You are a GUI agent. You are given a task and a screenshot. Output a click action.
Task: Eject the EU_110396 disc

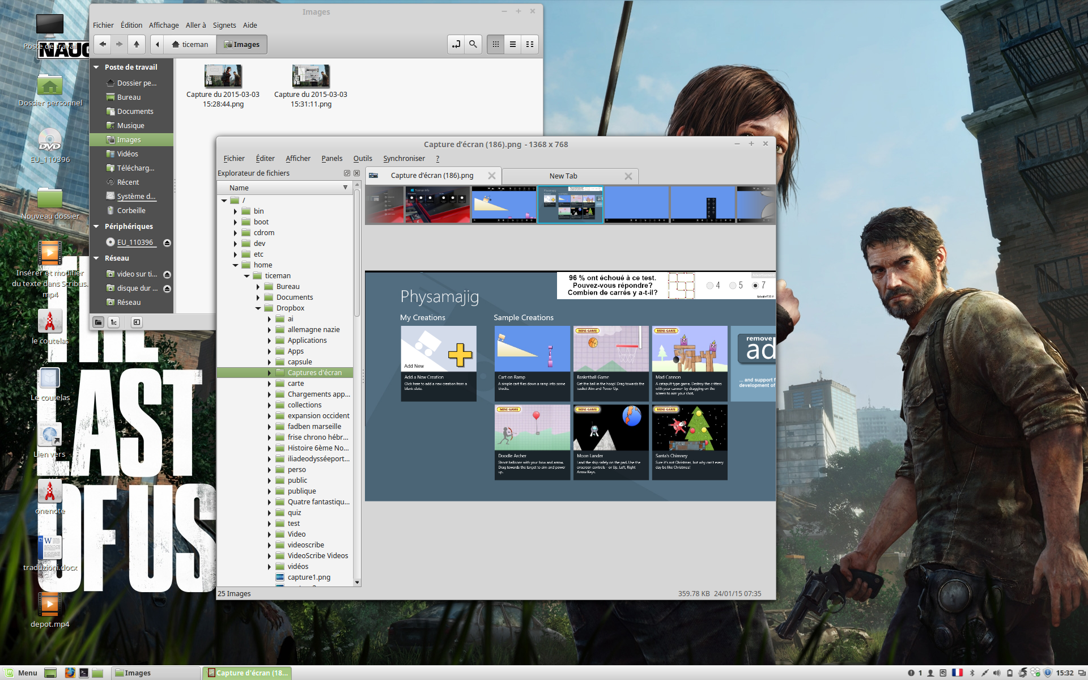pyautogui.click(x=167, y=243)
